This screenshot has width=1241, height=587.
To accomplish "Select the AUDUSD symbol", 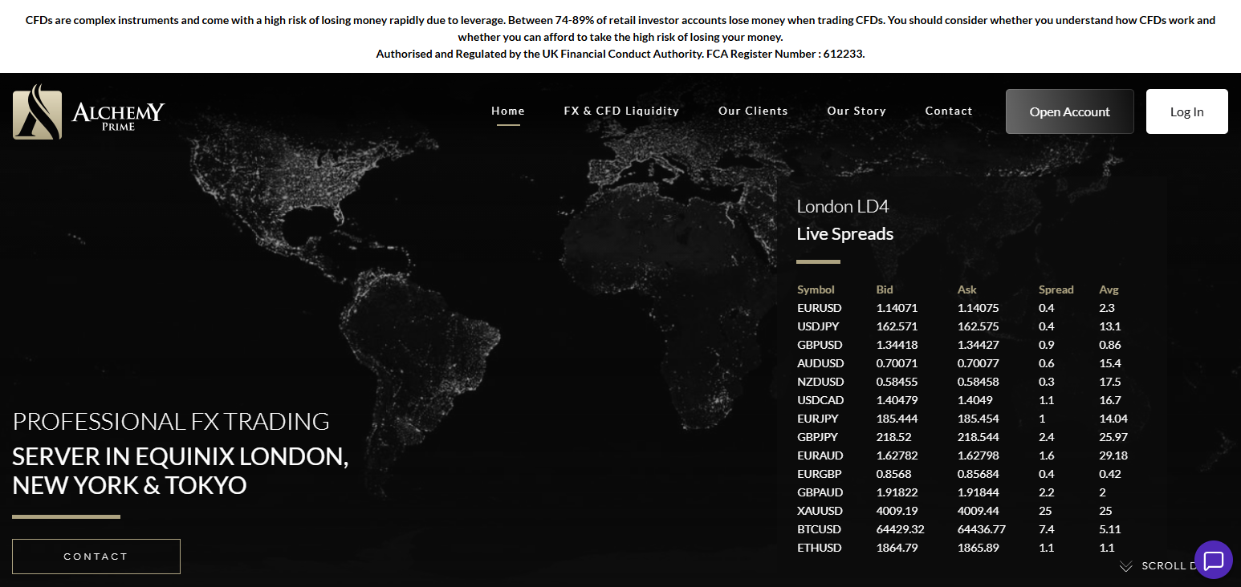I will (x=820, y=363).
